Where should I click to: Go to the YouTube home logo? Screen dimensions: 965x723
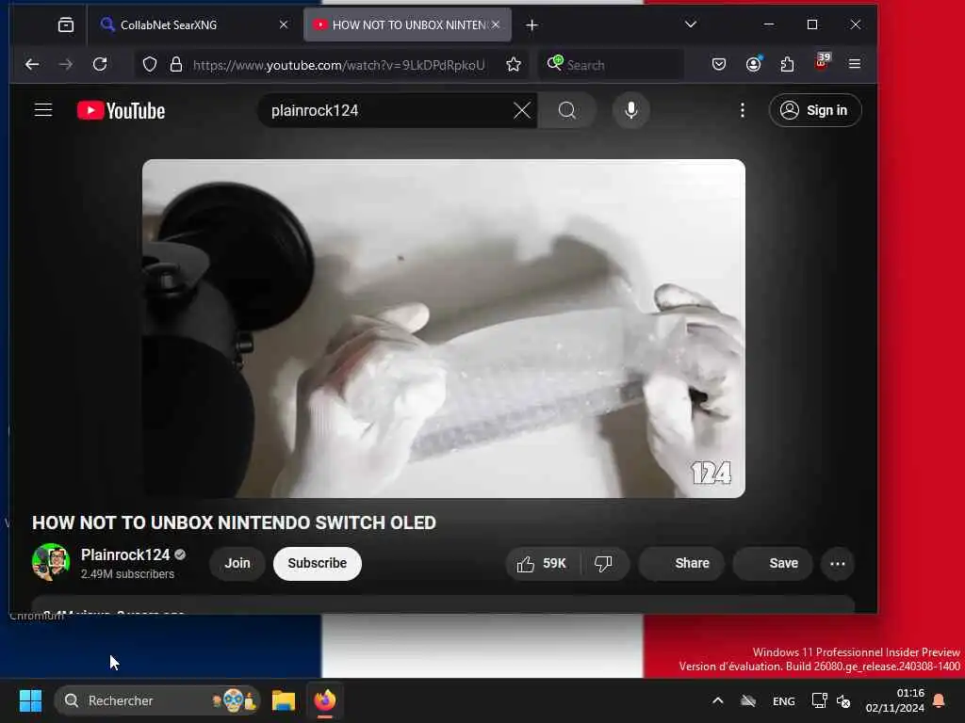122,111
